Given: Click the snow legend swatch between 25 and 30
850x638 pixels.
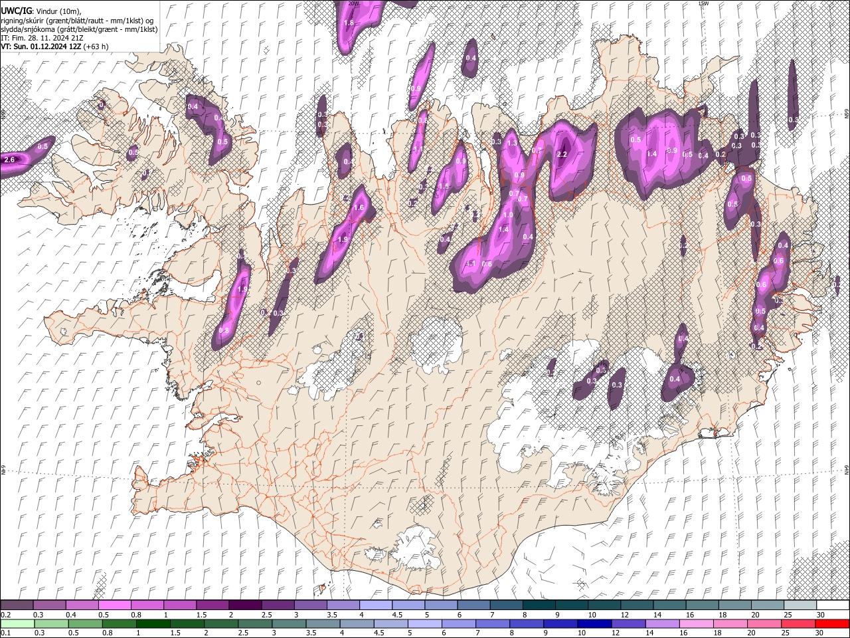Looking at the screenshot, I should pos(800,605).
